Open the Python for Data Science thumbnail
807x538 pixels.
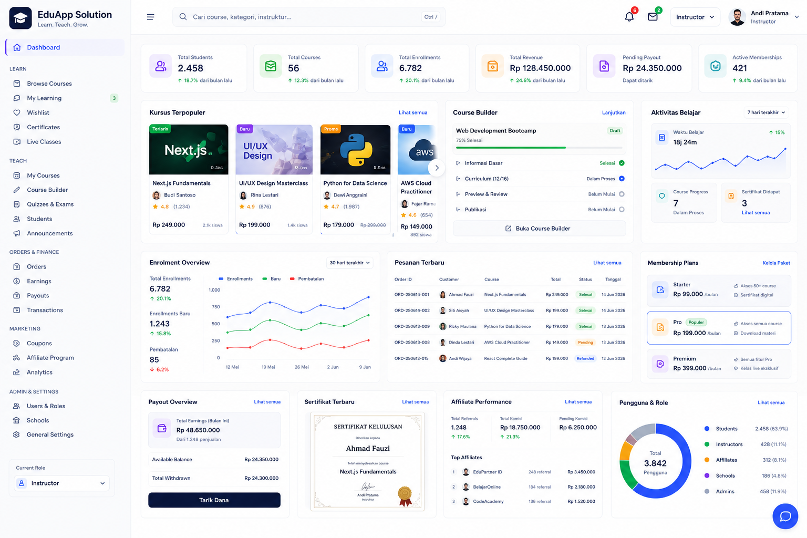tap(355, 150)
